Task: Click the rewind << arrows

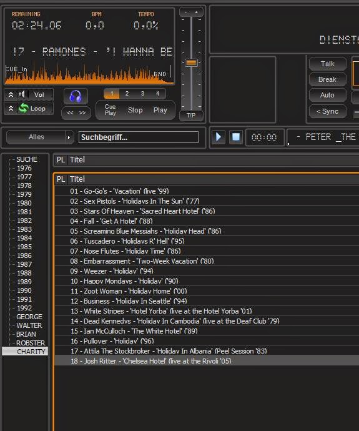Action: (70, 112)
